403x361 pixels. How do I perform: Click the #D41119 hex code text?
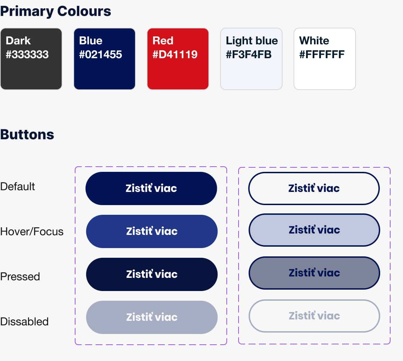click(175, 54)
